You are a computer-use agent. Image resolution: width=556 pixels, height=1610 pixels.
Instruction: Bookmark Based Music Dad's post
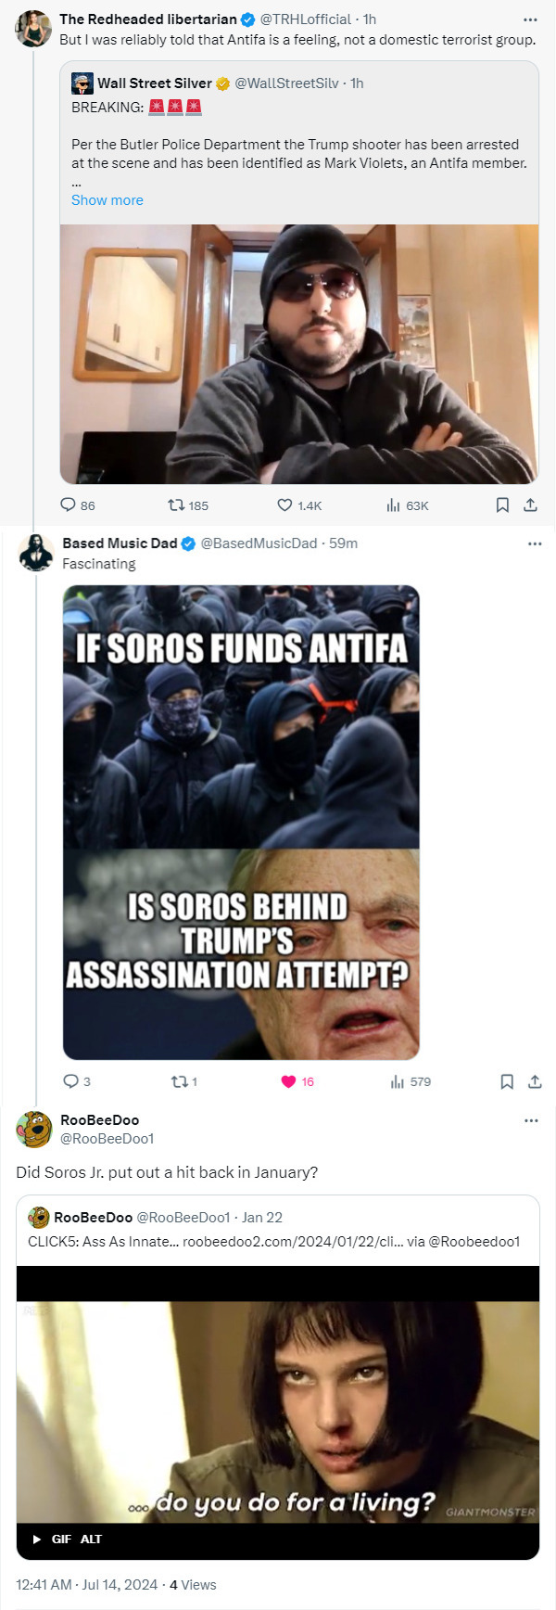tap(506, 1081)
